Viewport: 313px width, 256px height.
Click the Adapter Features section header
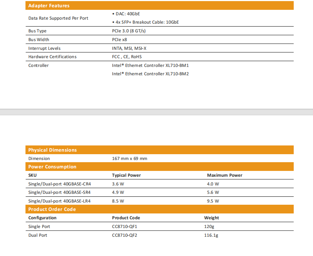pyautogui.click(x=49, y=6)
